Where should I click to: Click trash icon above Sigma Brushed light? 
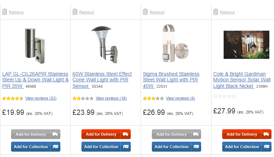145,12
